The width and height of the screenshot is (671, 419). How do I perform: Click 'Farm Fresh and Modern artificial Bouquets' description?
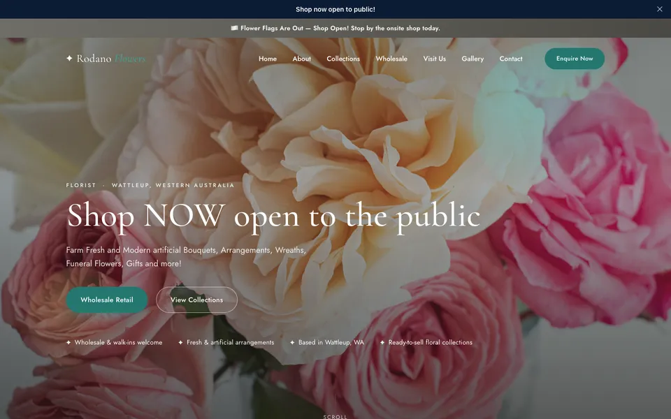[186, 256]
